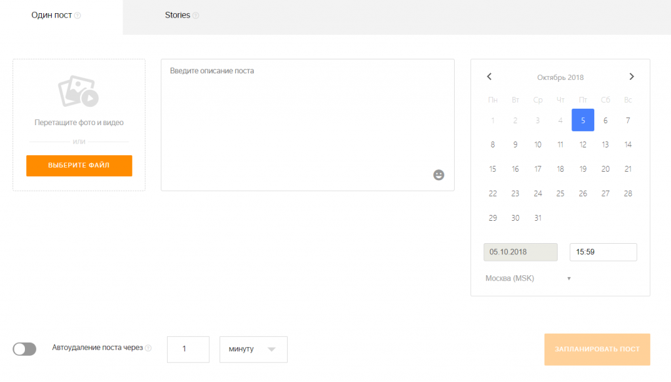Click the date field 05.10.2018
Screen dimensions: 671x382
coord(520,252)
